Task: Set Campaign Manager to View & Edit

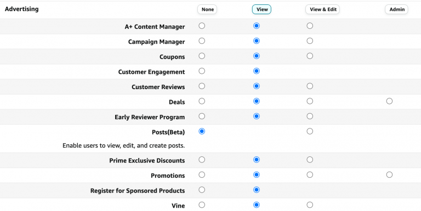Action: click(310, 40)
